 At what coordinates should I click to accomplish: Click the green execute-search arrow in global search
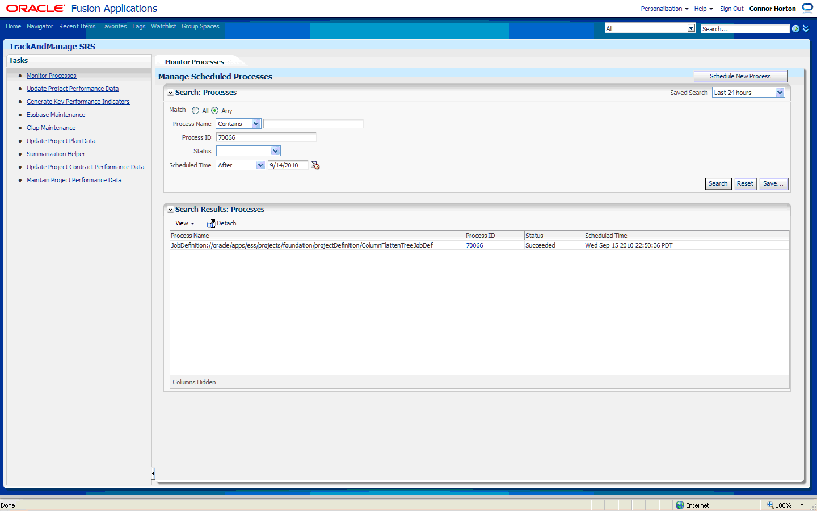click(x=795, y=28)
